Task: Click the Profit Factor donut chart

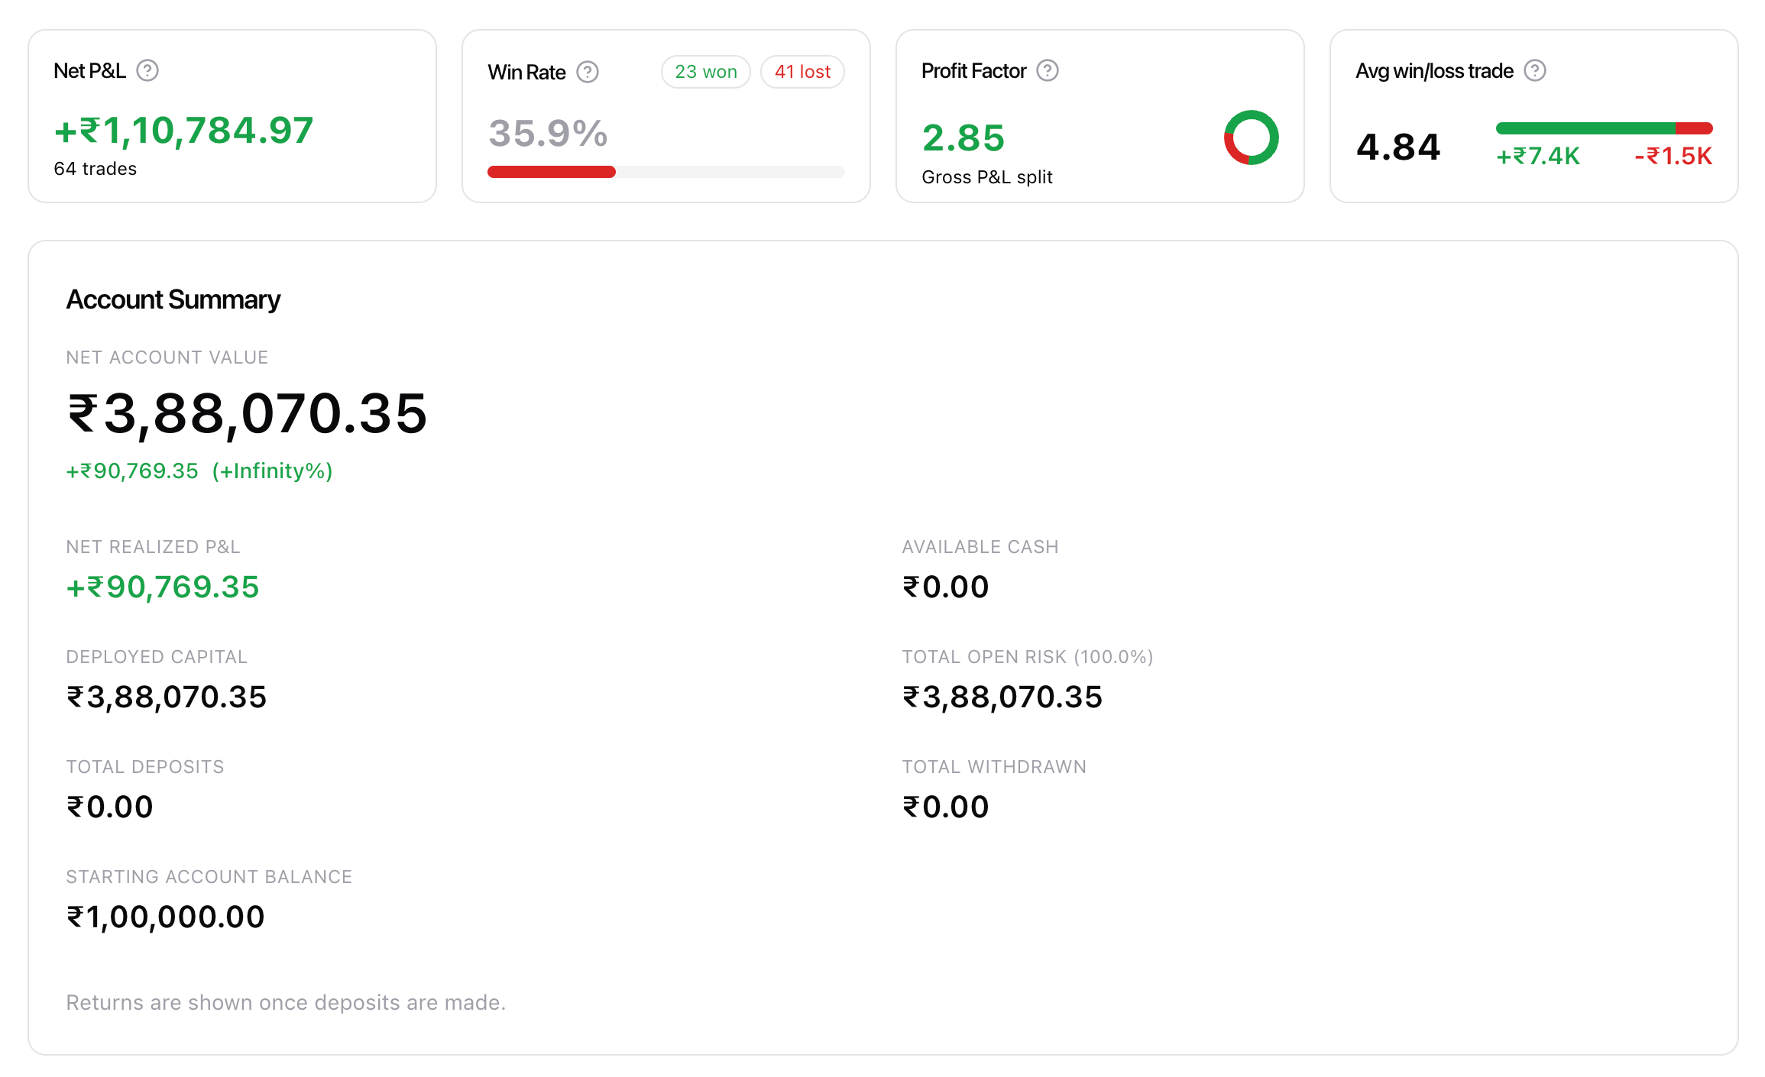Action: [1252, 137]
